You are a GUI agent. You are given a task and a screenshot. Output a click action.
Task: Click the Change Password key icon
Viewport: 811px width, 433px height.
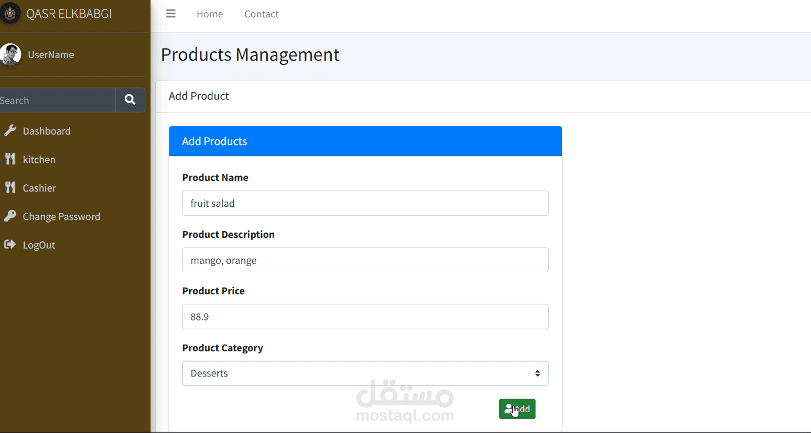tap(10, 216)
